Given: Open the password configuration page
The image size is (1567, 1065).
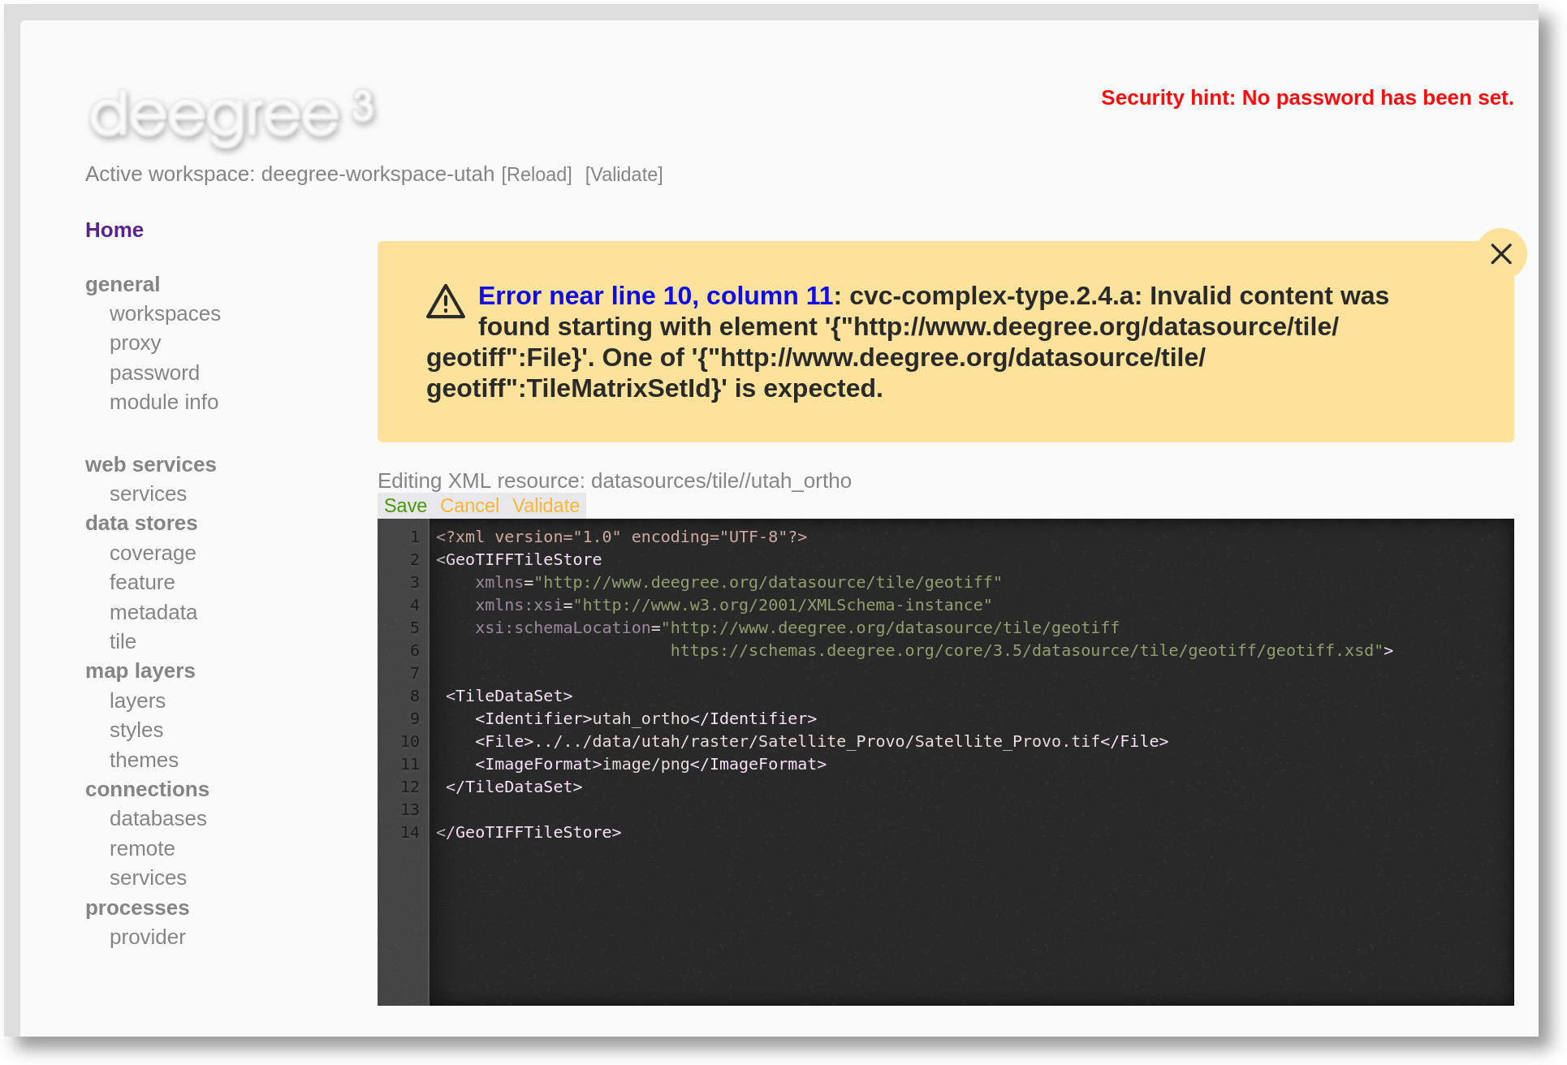Looking at the screenshot, I should click(x=154, y=373).
